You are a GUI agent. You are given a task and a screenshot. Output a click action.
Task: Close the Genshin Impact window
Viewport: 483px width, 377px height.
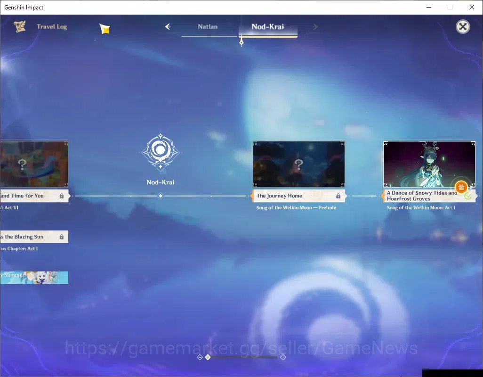(472, 7)
